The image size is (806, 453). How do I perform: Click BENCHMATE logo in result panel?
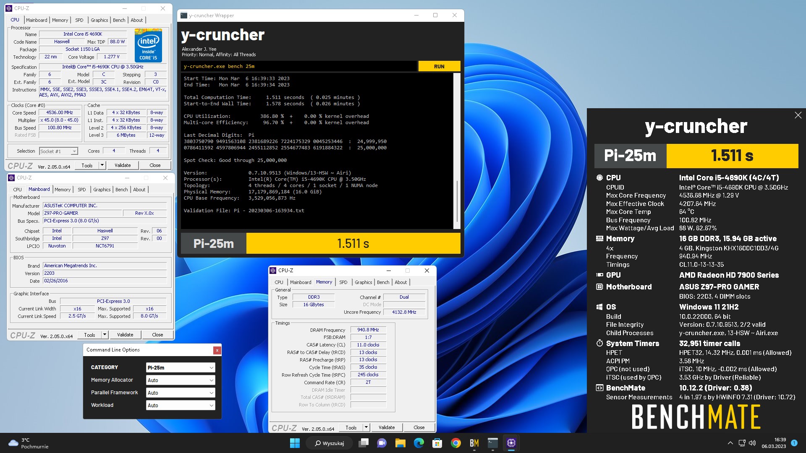(696, 417)
